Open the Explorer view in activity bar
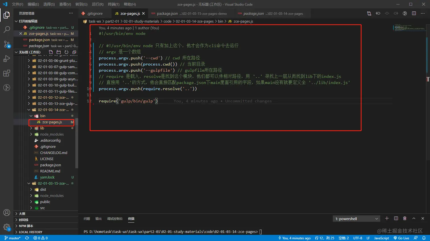This screenshot has height=241, width=430. coord(7,15)
